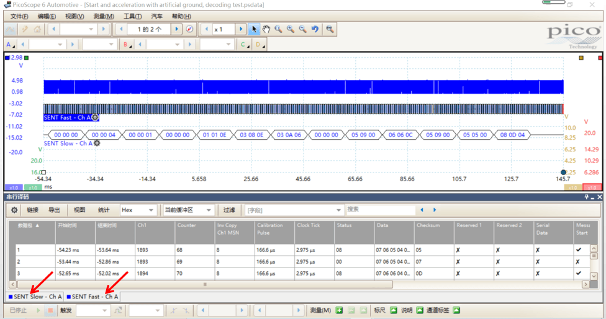Open Channel A input range dropdown
The image size is (606, 319).
tap(47, 45)
